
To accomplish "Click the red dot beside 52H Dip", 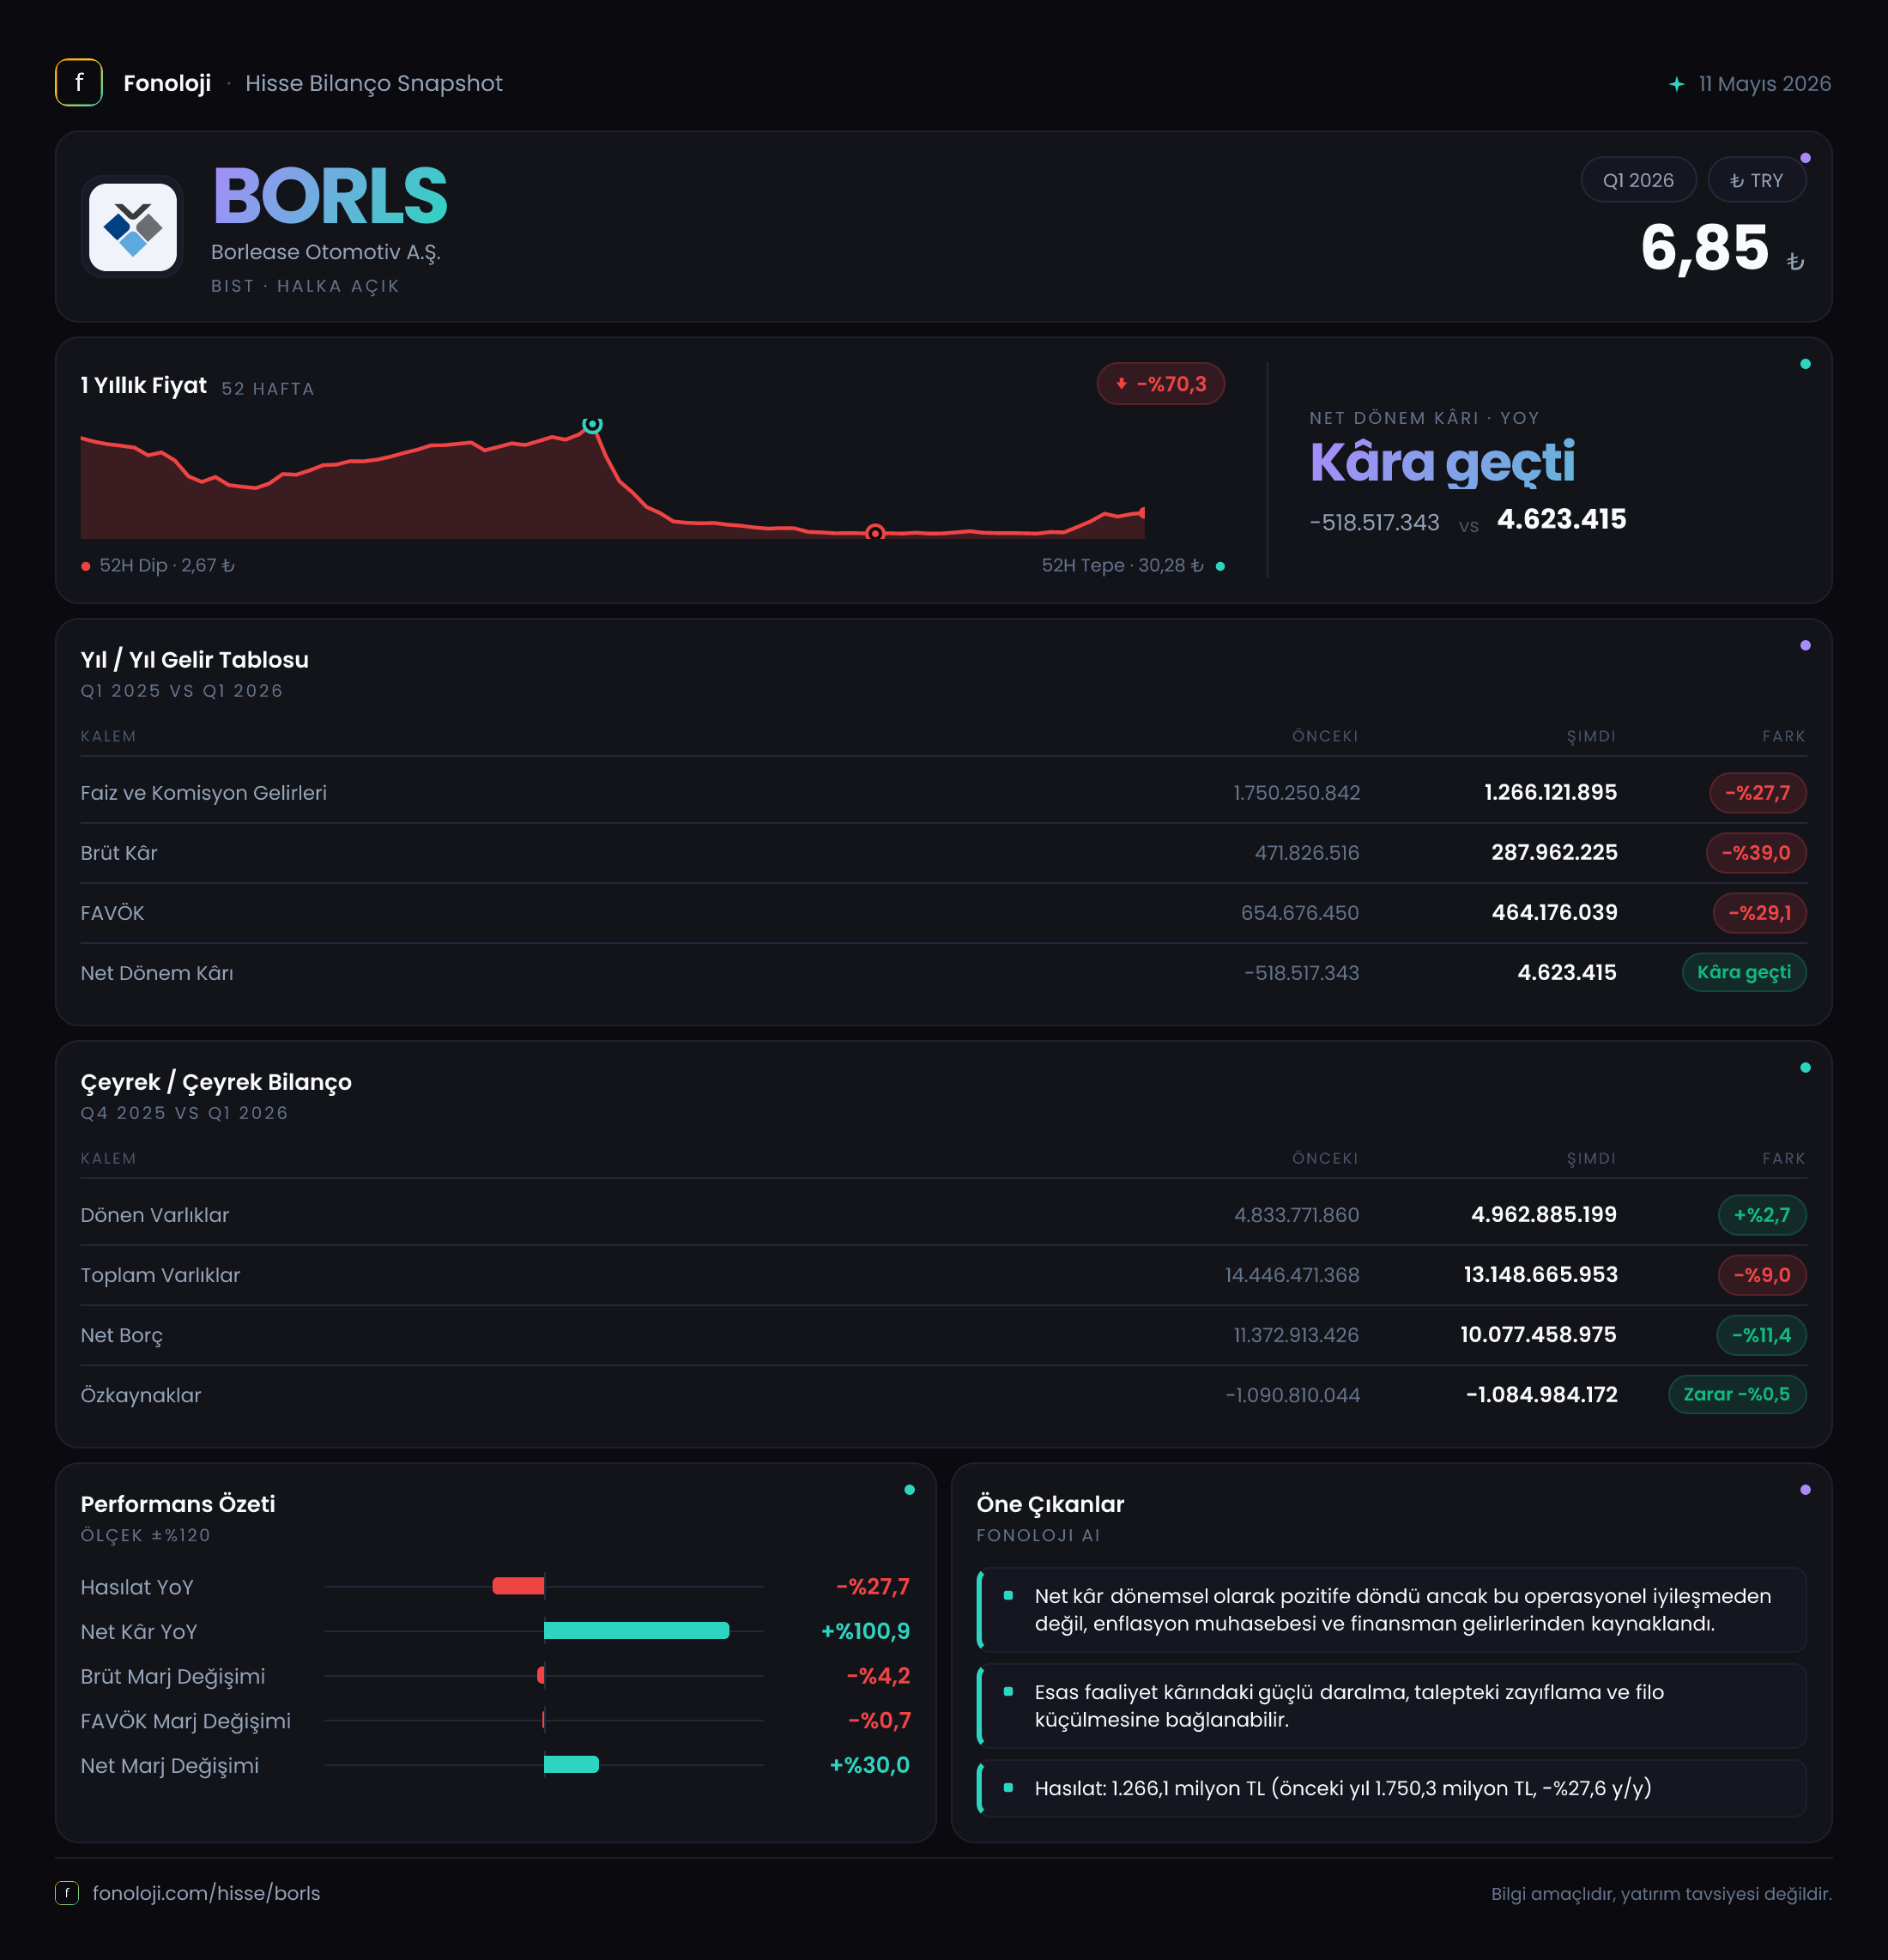I will pyautogui.click(x=86, y=566).
